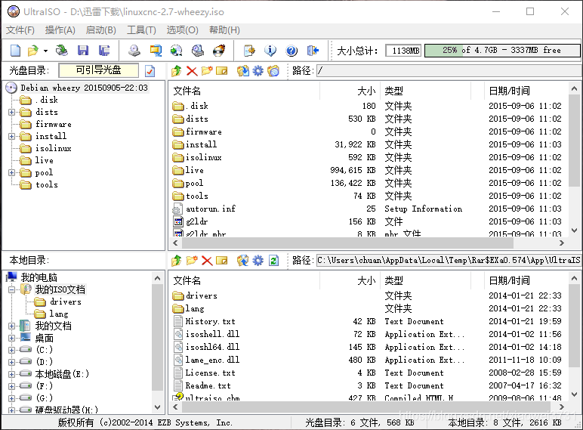The width and height of the screenshot is (583, 430).
Task: Click green Refresh icon in local directory toolbar
Action: (273, 261)
